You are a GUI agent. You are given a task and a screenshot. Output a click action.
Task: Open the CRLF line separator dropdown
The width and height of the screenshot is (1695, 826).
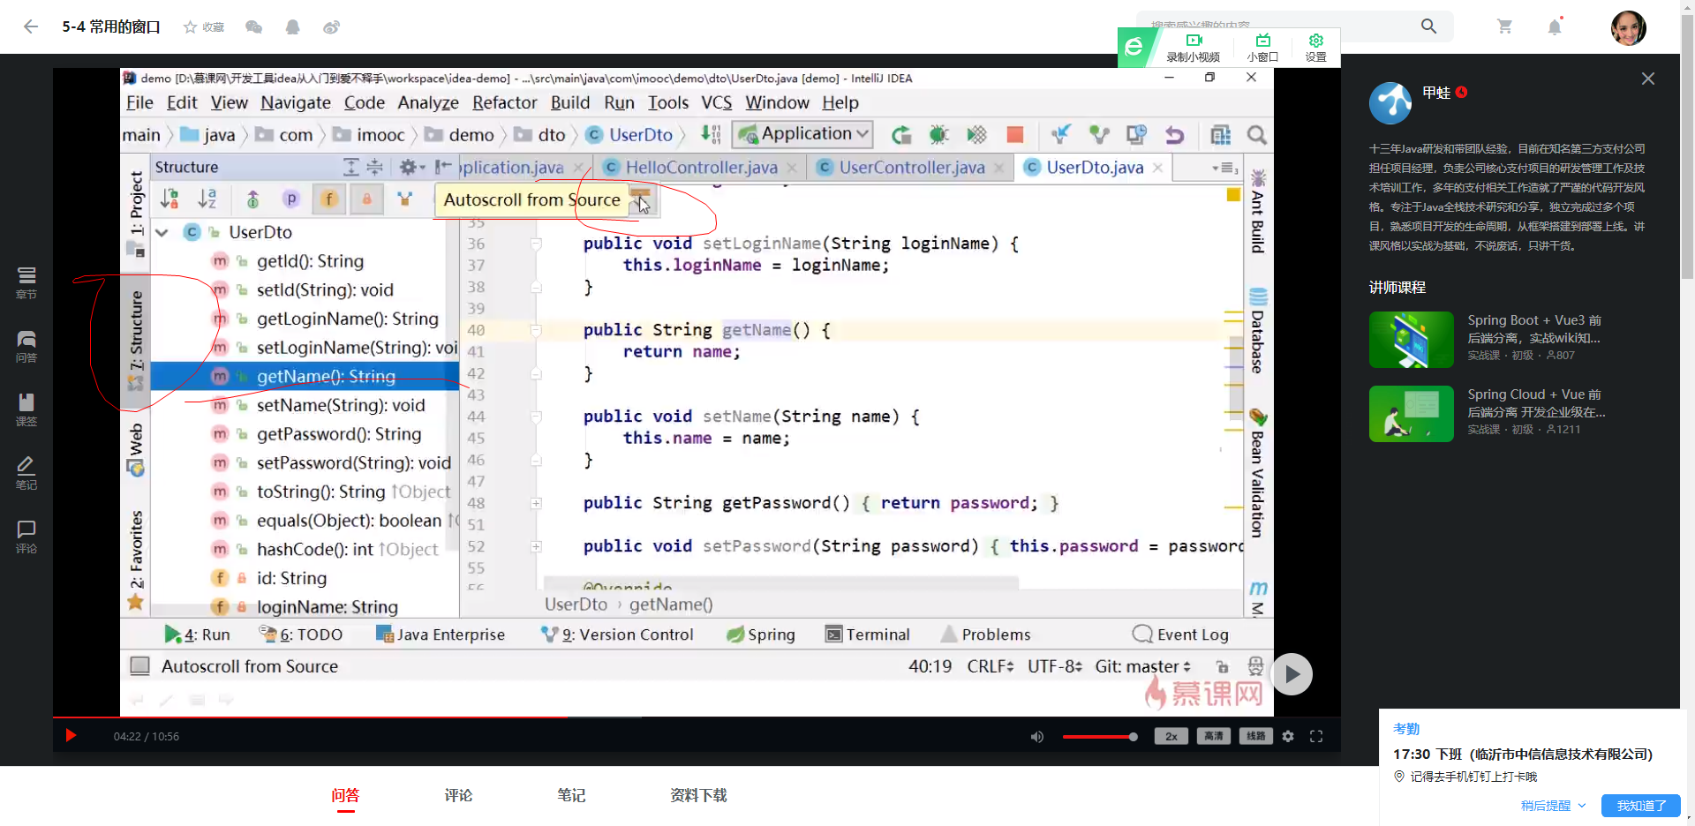tap(991, 666)
